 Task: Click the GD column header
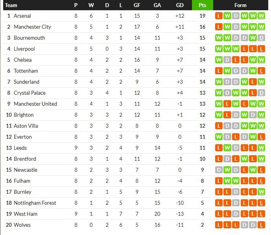pyautogui.click(x=180, y=5)
